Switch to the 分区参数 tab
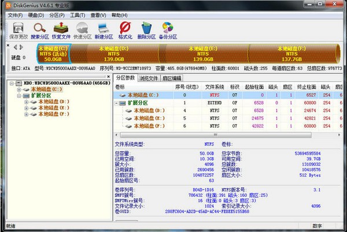The width and height of the screenshot is (347, 232). [x=125, y=78]
